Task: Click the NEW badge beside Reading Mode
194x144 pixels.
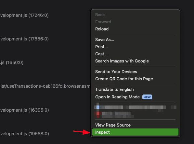Action: click(147, 97)
